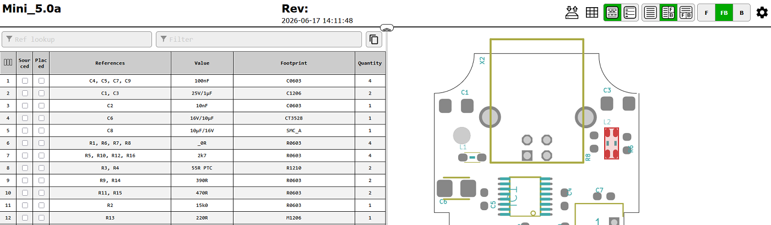Open the column visibility icon in table header
This screenshot has height=225, width=771.
click(8, 63)
